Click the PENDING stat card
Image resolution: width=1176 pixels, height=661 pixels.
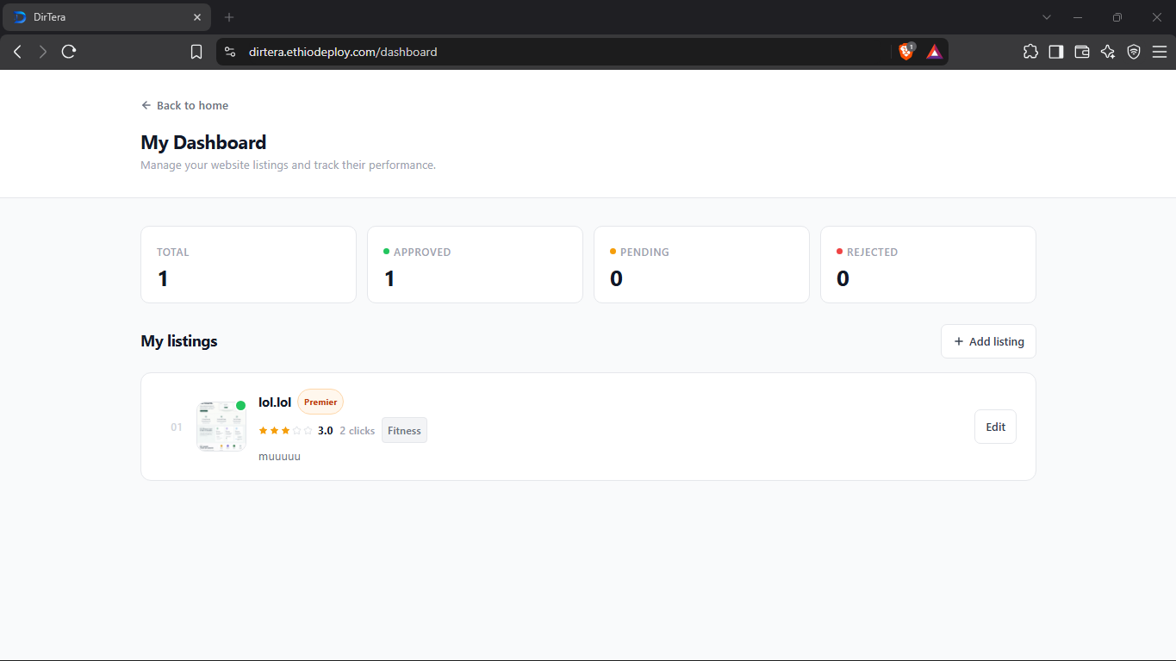point(701,265)
